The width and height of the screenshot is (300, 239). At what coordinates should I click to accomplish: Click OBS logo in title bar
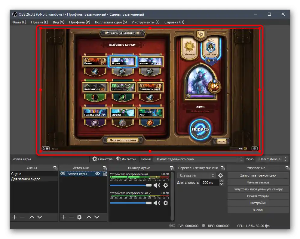coord(15,14)
